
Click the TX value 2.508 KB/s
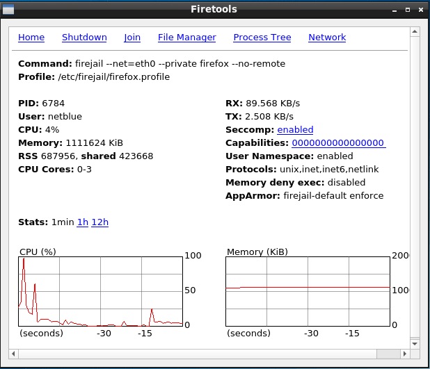(269, 117)
